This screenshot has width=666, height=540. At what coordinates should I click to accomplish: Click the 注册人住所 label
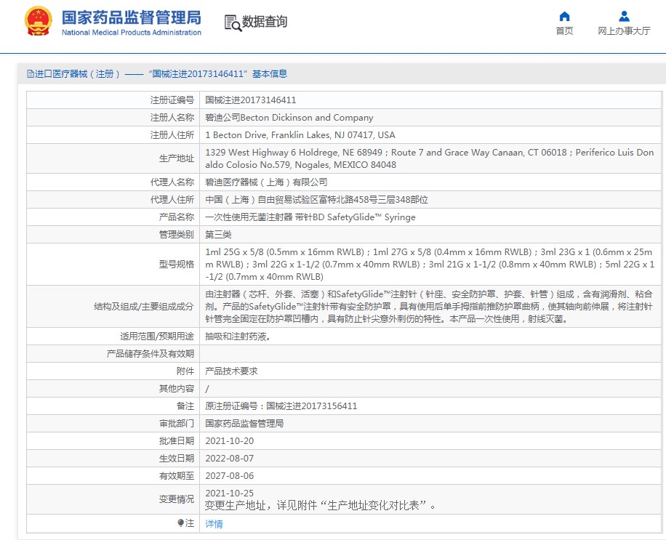[172, 135]
